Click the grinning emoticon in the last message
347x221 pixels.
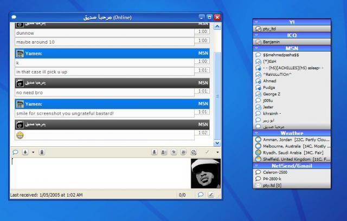(x=20, y=135)
